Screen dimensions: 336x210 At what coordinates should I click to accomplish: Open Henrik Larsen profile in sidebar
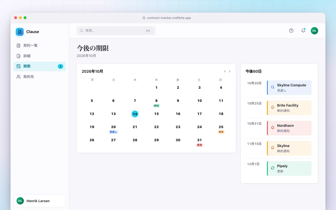40,201
